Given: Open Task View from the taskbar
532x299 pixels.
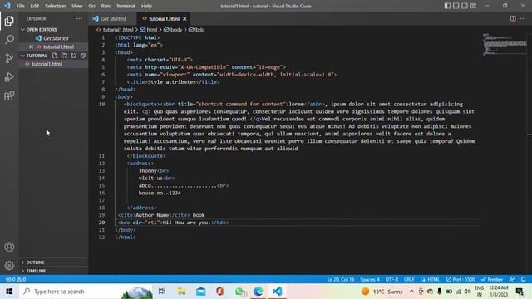Looking at the screenshot, I should pos(162,292).
